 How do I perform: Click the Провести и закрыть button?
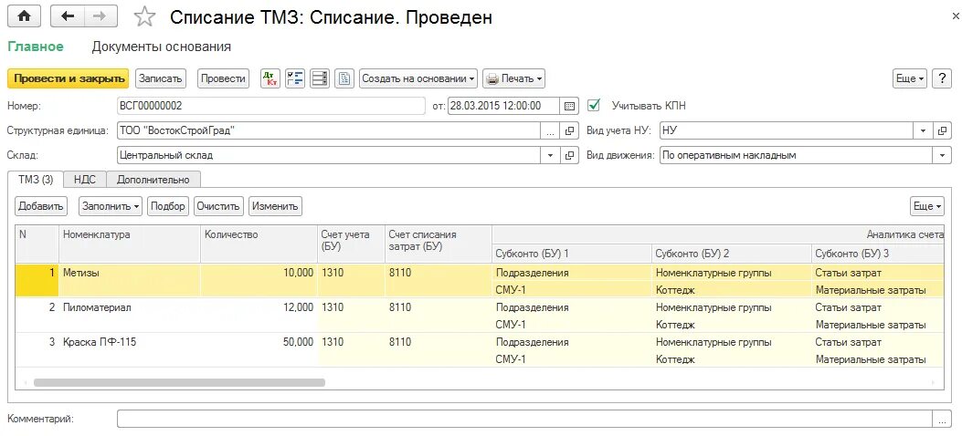point(69,78)
